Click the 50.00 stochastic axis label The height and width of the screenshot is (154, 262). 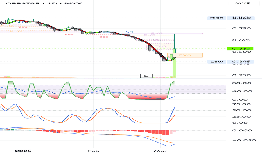(x=242, y=110)
